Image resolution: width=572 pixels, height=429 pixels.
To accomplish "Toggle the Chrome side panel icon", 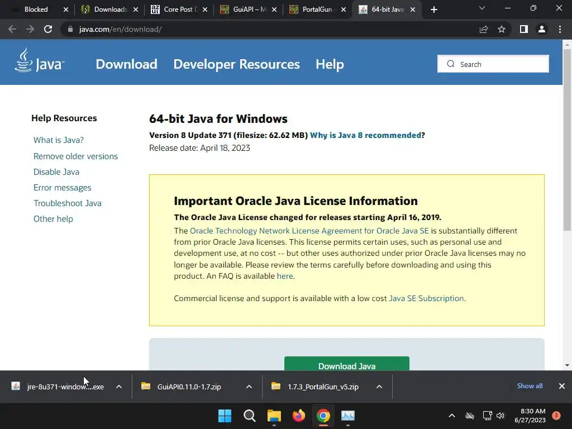I will [524, 29].
